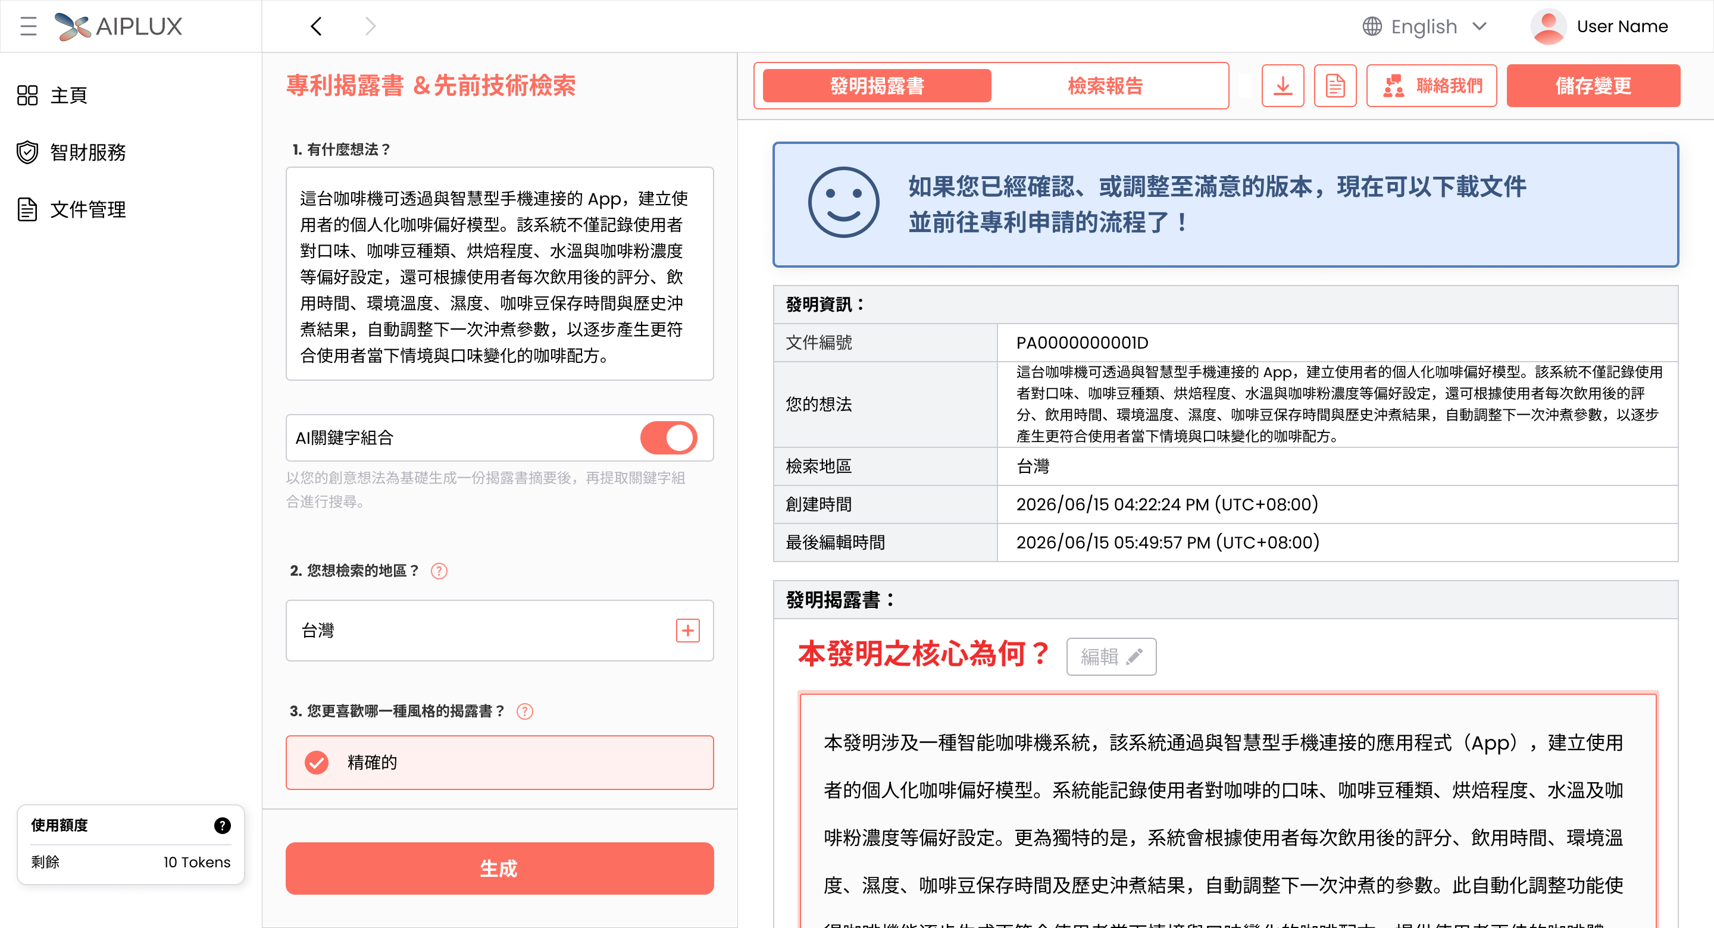Click the last edit time 05:49:57 PM value
Image resolution: width=1714 pixels, height=928 pixels.
[x=1168, y=542]
